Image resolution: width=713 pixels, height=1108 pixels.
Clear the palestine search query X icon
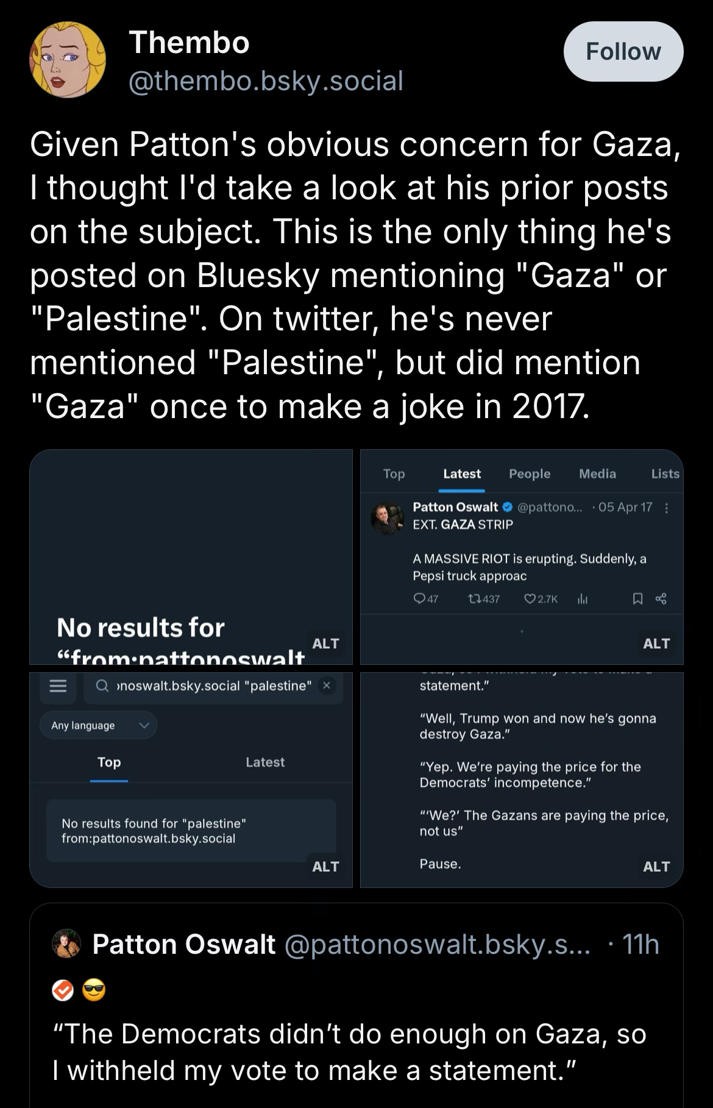coord(327,686)
